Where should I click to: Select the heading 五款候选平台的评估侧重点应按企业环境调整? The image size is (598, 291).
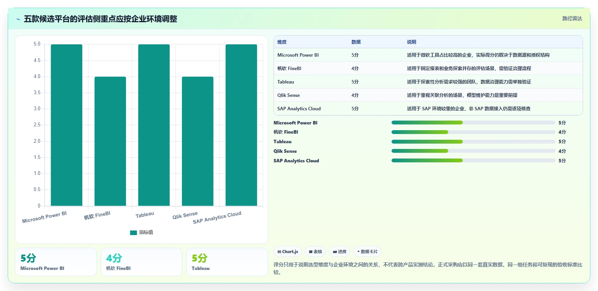tap(100, 19)
